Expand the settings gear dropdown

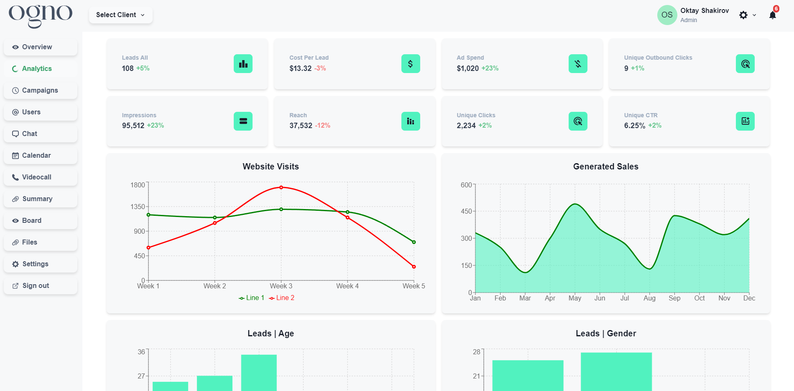(x=747, y=15)
